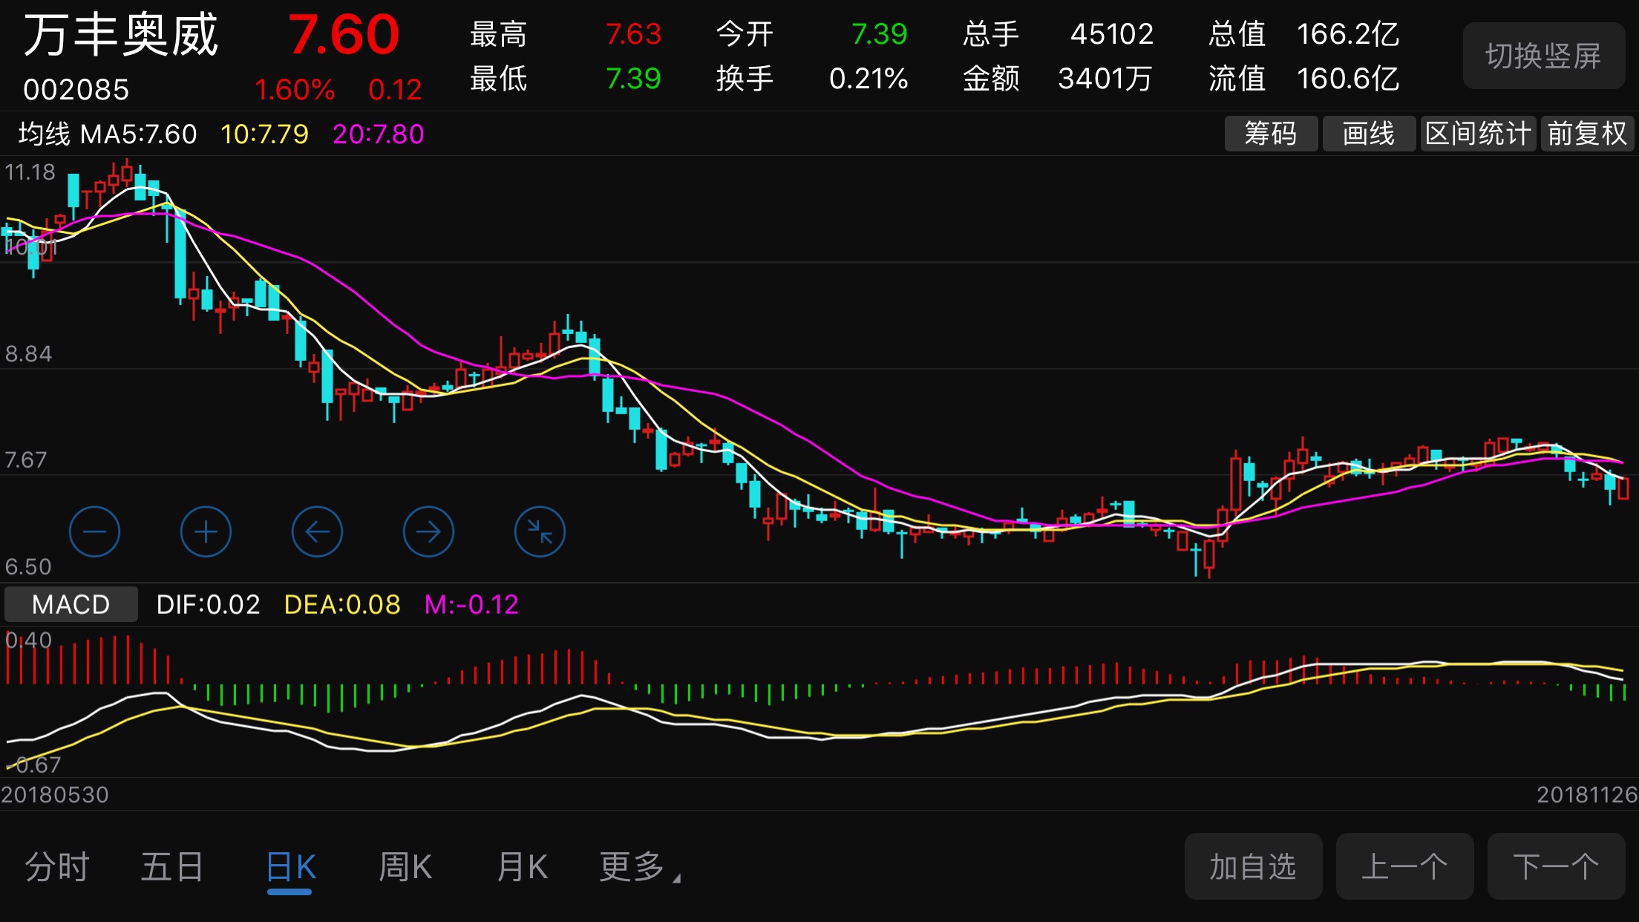Add stock with 加自选 button

pos(1253,866)
